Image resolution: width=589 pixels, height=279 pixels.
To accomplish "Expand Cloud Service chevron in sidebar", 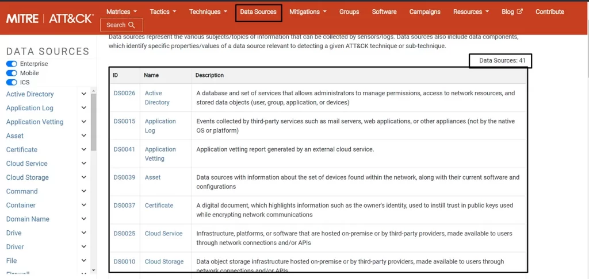I will (84, 163).
